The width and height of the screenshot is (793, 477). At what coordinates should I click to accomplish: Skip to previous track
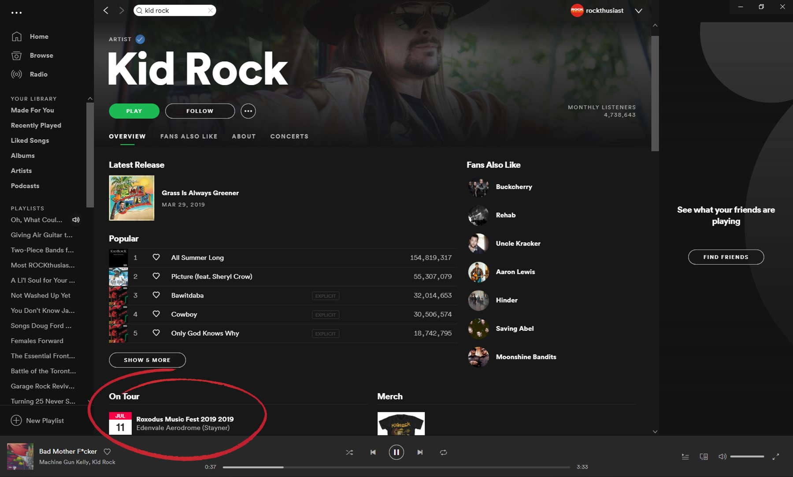click(373, 452)
